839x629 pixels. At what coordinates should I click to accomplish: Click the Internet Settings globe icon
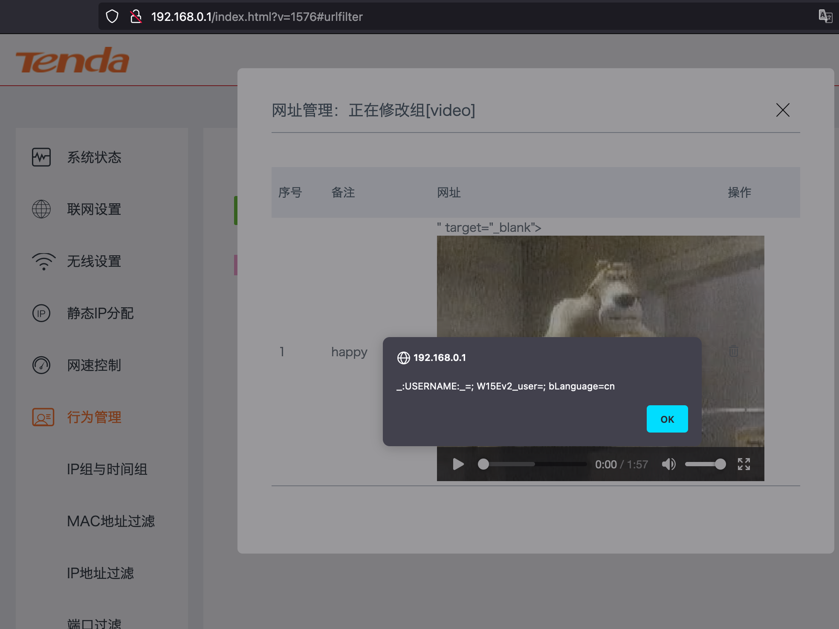coord(41,209)
